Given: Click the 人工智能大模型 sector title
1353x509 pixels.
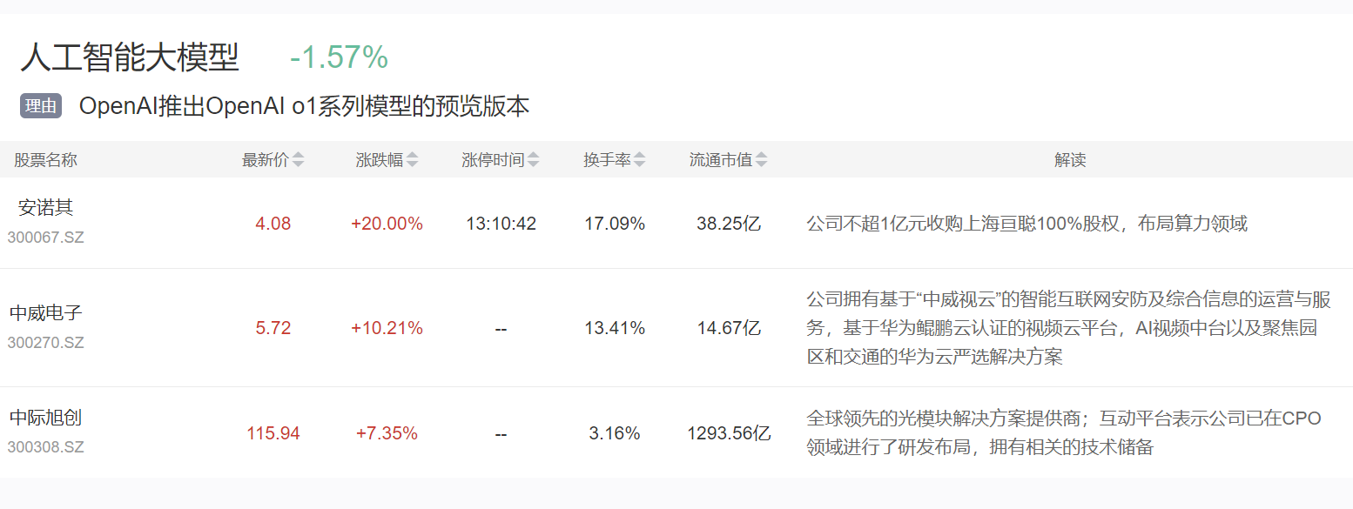Looking at the screenshot, I should coord(130,58).
